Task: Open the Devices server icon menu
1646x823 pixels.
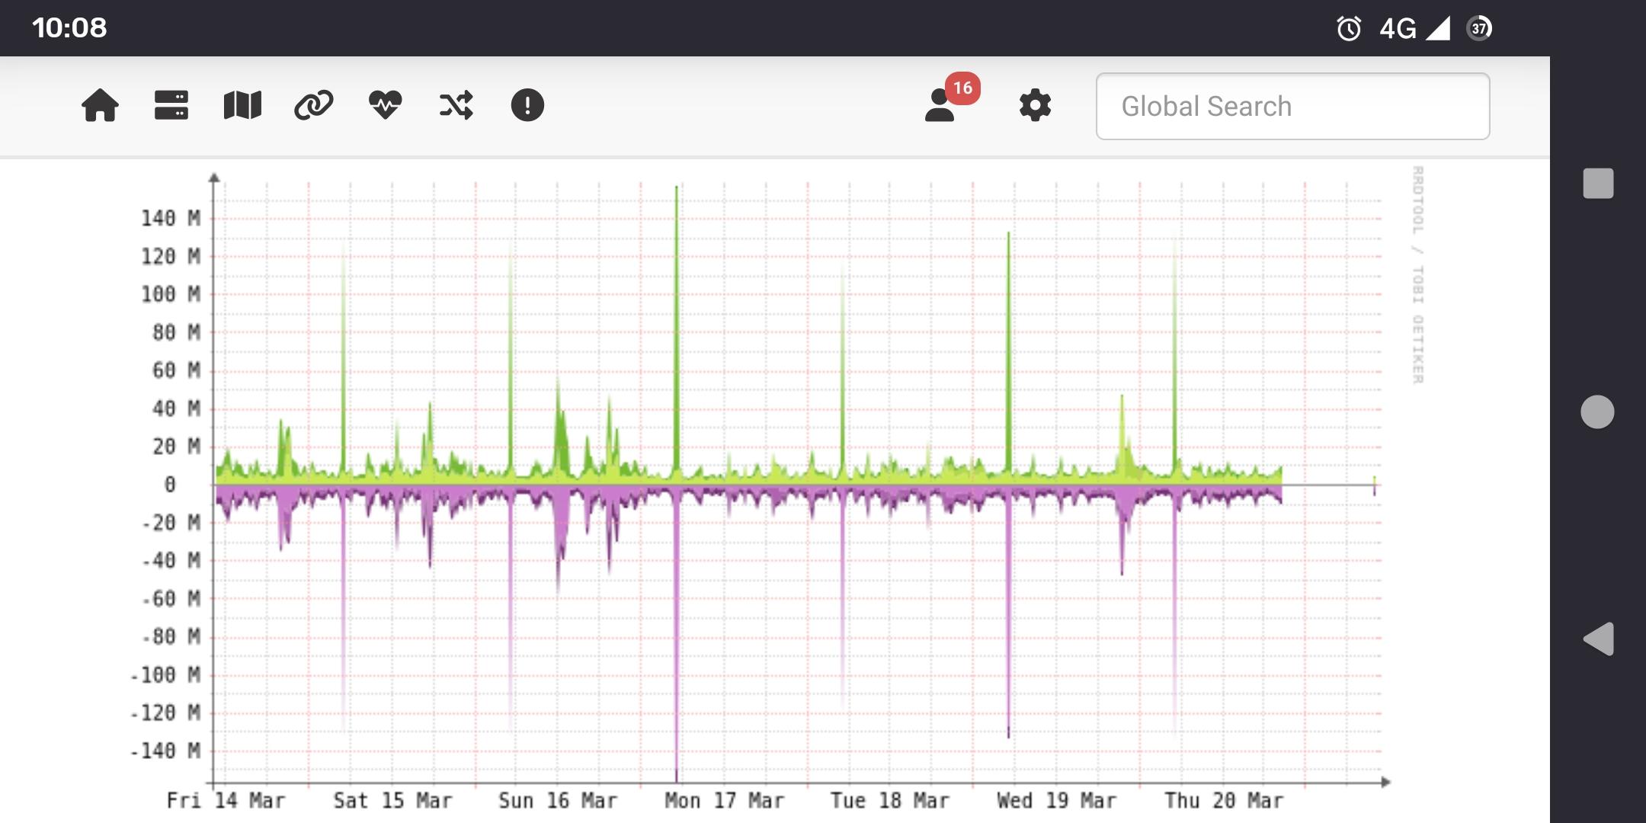Action: (171, 105)
